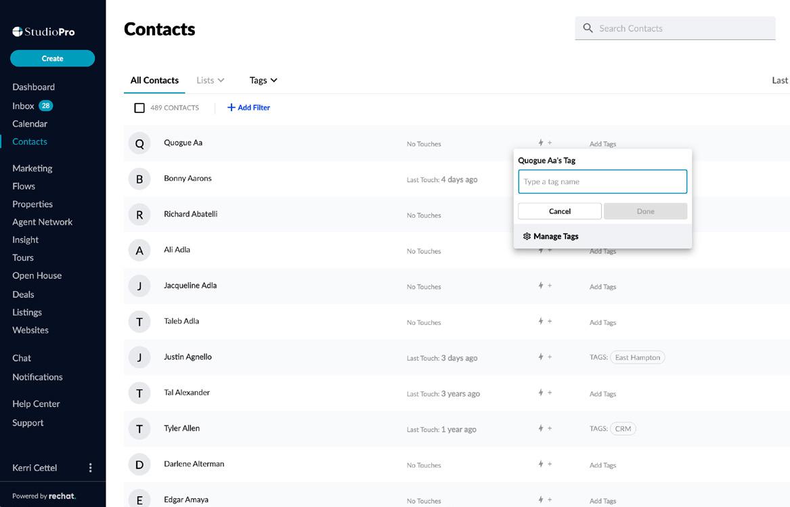Click the tag name input field

pyautogui.click(x=602, y=181)
